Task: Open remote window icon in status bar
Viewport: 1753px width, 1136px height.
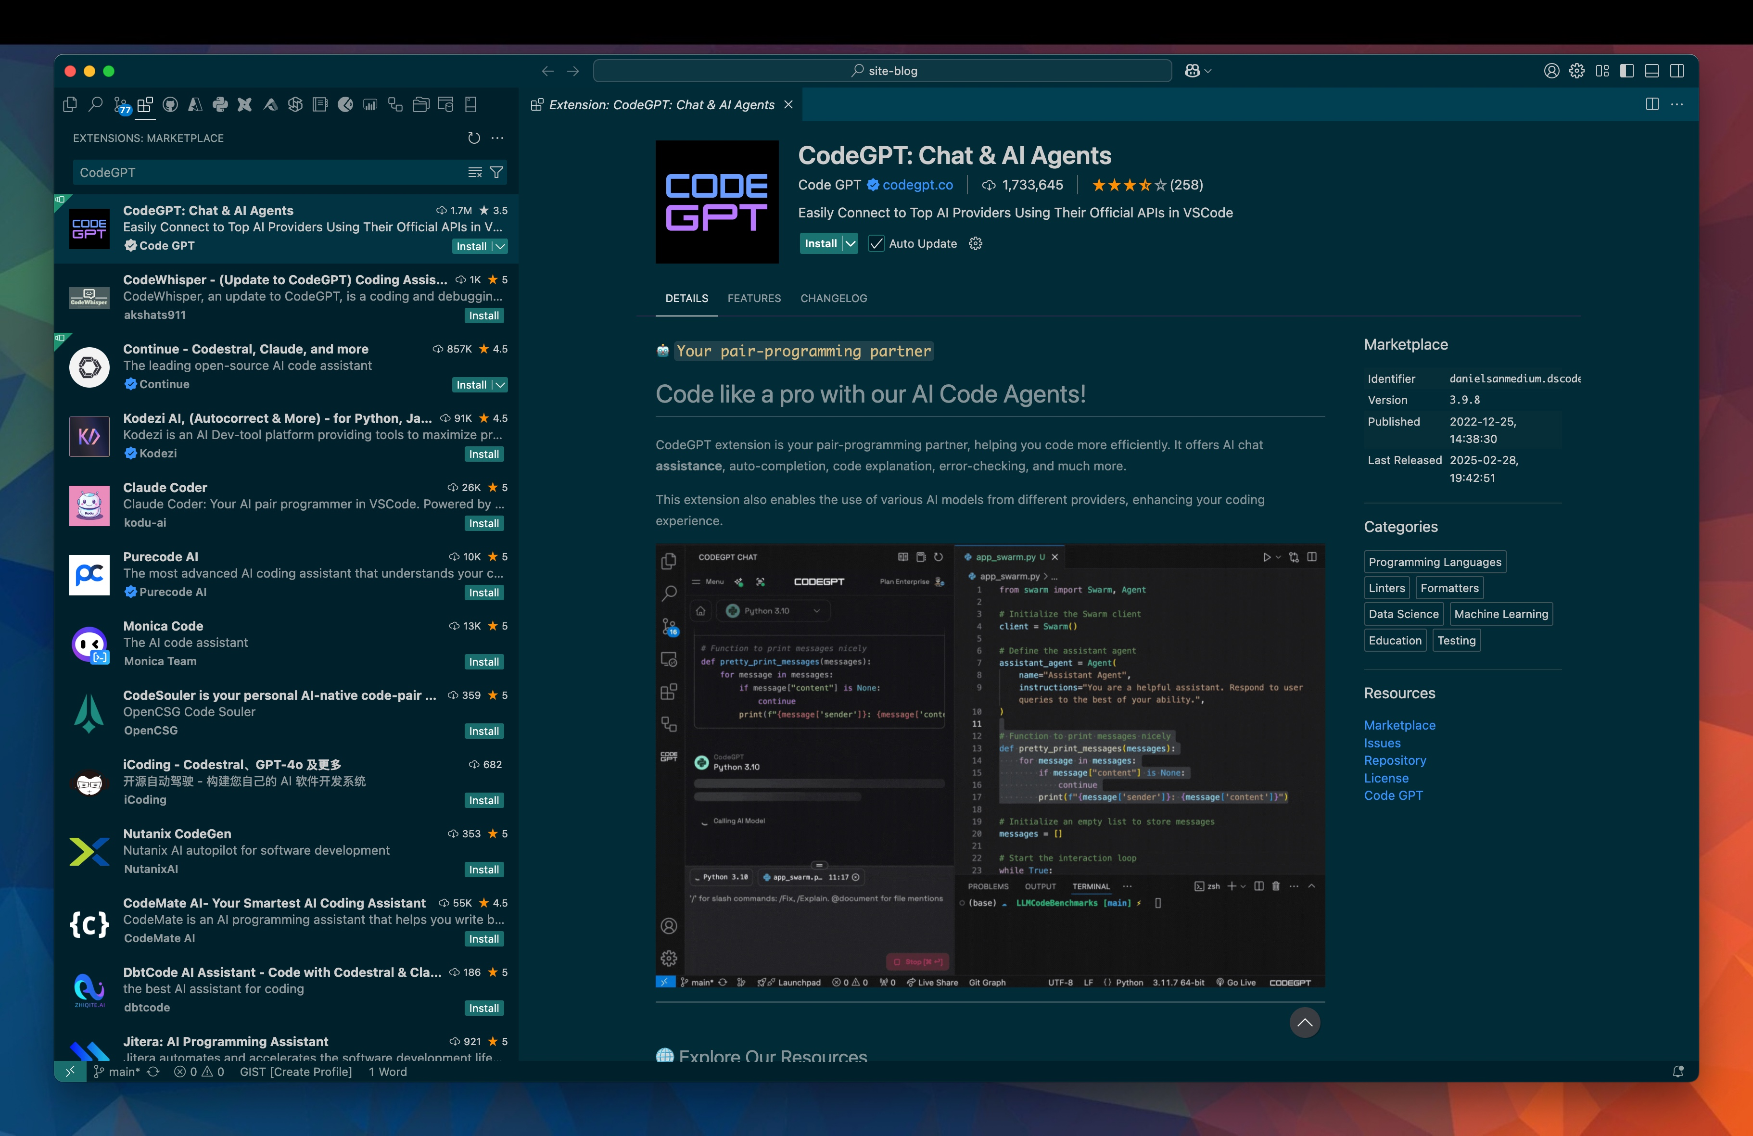Action: click(70, 1072)
